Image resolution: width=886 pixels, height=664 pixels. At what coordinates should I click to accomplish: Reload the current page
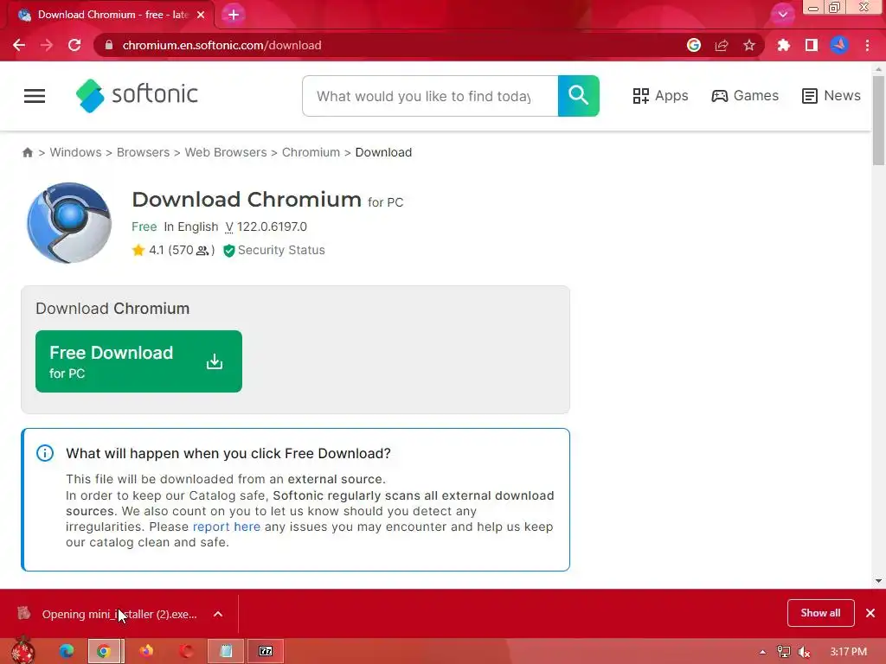(x=74, y=45)
